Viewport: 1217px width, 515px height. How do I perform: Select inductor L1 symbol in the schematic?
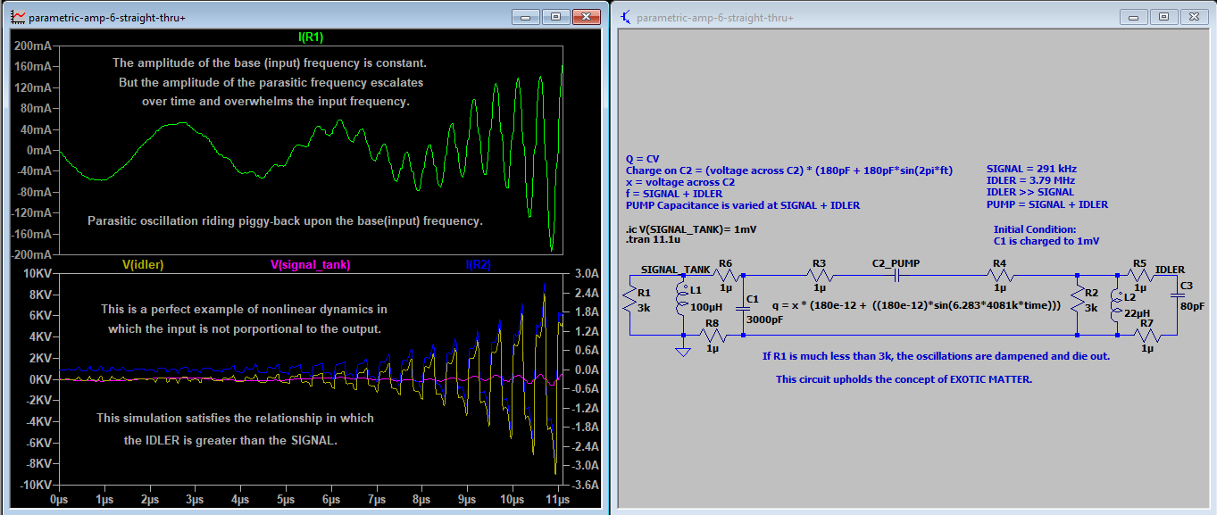click(684, 299)
